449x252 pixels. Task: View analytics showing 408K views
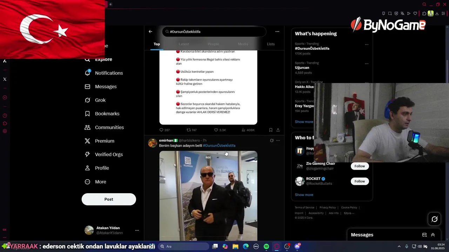tap(248, 130)
